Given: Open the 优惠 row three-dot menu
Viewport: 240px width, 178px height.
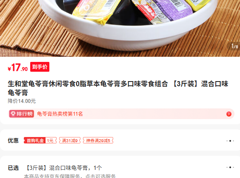Looking at the screenshot, I should tap(230, 141).
